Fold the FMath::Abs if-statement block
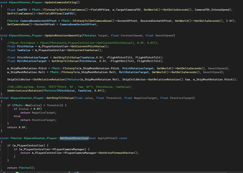The image size is (243, 173). pos(1,105)
